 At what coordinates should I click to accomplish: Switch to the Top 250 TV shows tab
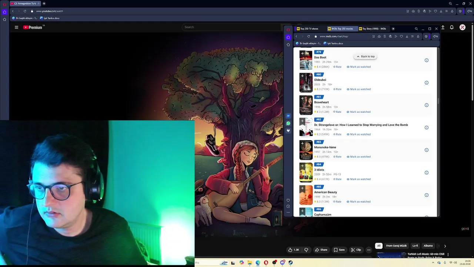pyautogui.click(x=310, y=29)
